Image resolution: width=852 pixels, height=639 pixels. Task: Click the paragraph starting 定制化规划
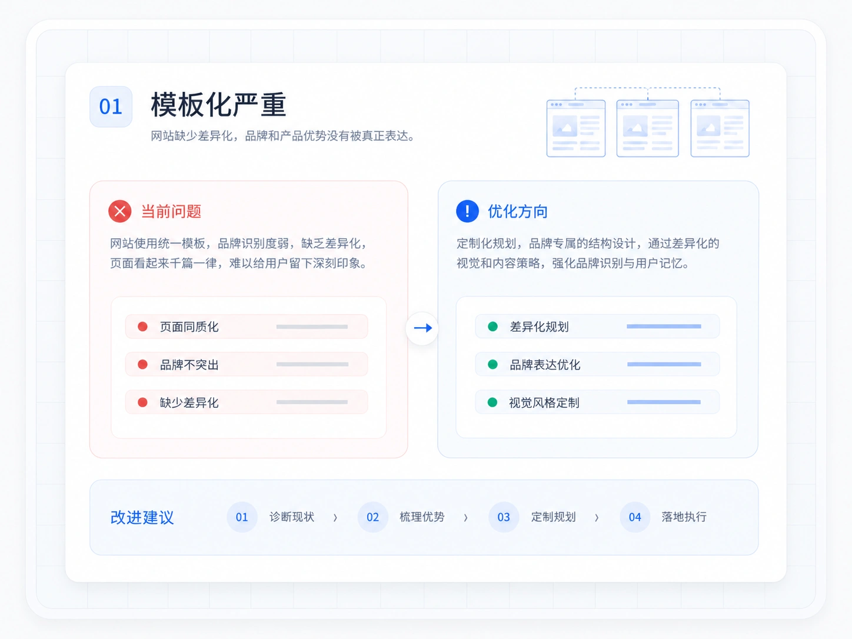(588, 254)
